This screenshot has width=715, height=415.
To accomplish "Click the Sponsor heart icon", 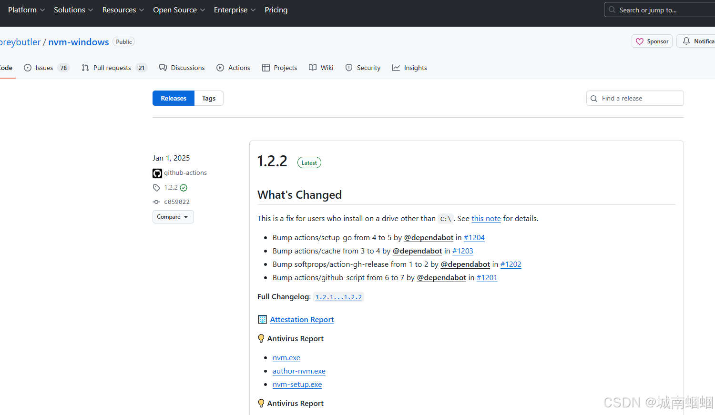I will 640,41.
